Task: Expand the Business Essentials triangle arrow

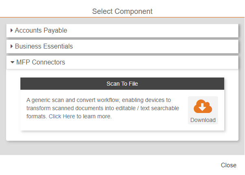Action: point(12,47)
